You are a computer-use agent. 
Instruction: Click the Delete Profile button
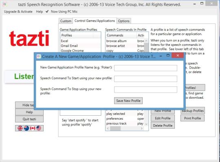tap(163, 125)
